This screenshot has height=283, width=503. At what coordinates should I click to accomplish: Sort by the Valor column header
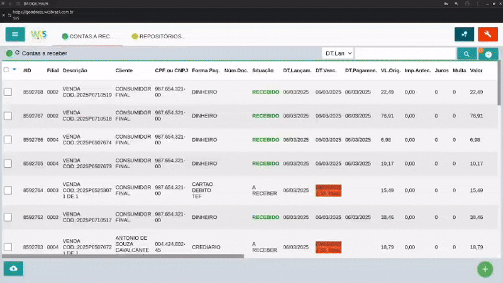click(x=476, y=70)
